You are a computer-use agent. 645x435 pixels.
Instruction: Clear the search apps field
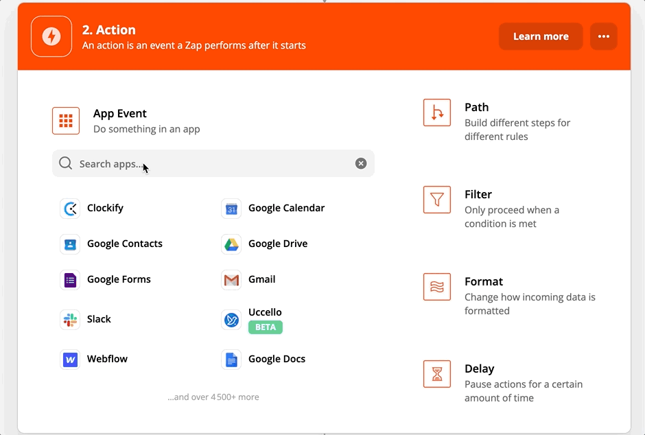[x=361, y=163]
